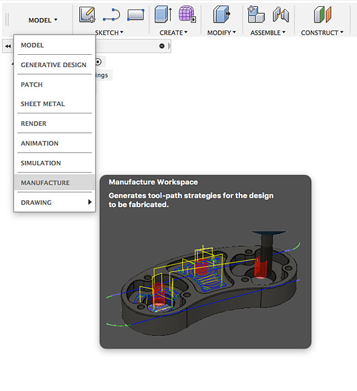Open the MODIFY dropdown menu
This screenshot has width=357, height=391.
pos(221,32)
